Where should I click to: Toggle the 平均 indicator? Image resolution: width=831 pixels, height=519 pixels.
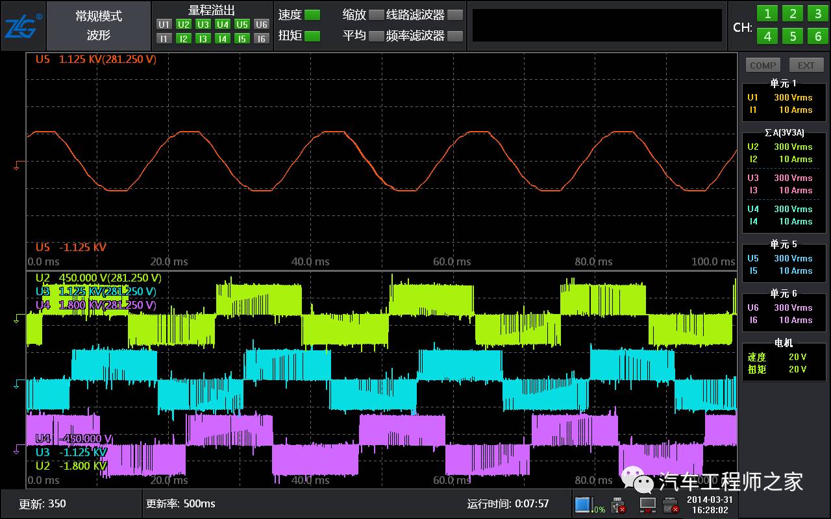tap(376, 36)
